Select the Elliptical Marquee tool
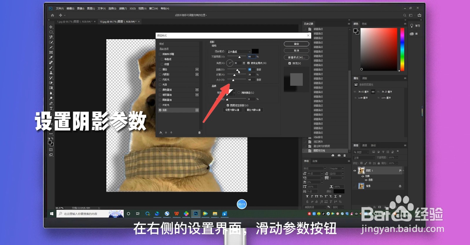 51,32
